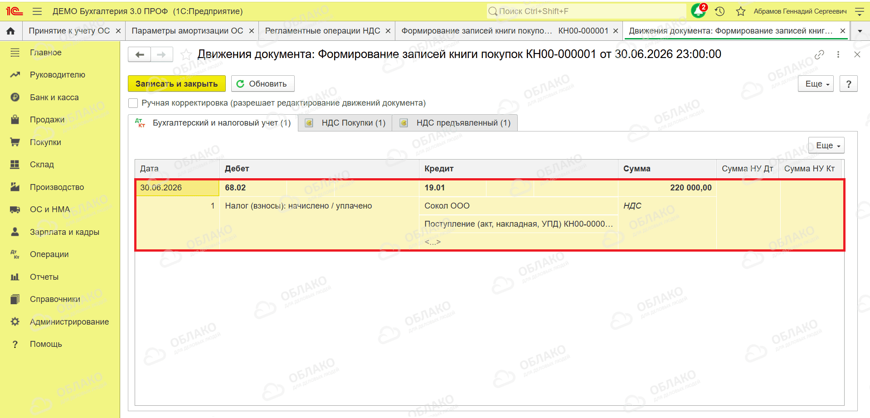
Task: Close the document movements form
Action: (x=857, y=54)
